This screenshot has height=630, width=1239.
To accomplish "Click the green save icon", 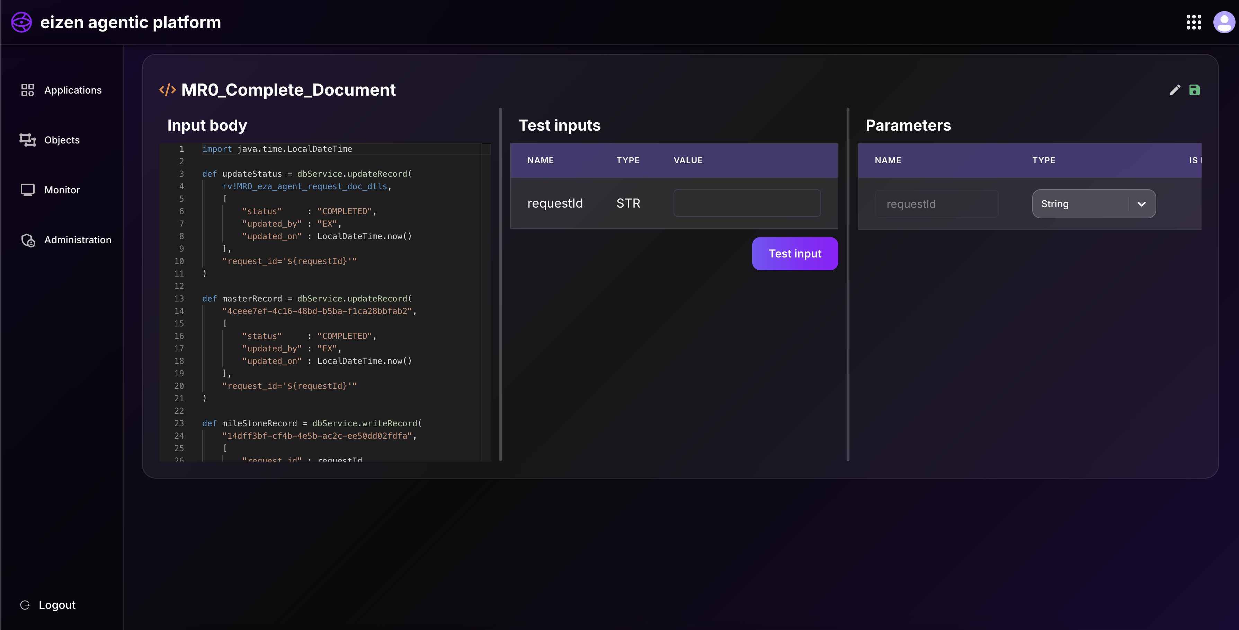I will (x=1194, y=90).
